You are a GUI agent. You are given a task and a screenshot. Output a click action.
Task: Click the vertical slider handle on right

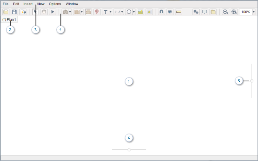pos(252,81)
